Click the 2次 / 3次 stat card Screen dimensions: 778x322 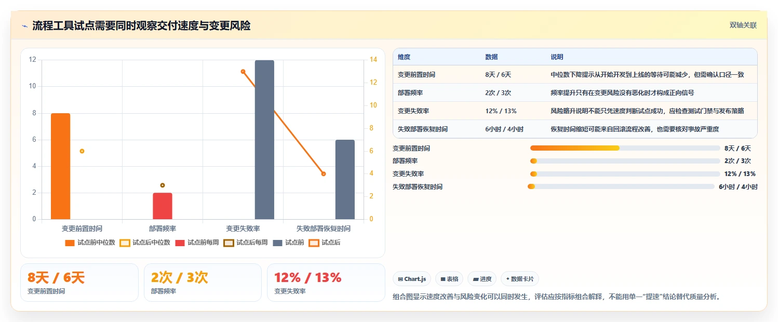203,283
